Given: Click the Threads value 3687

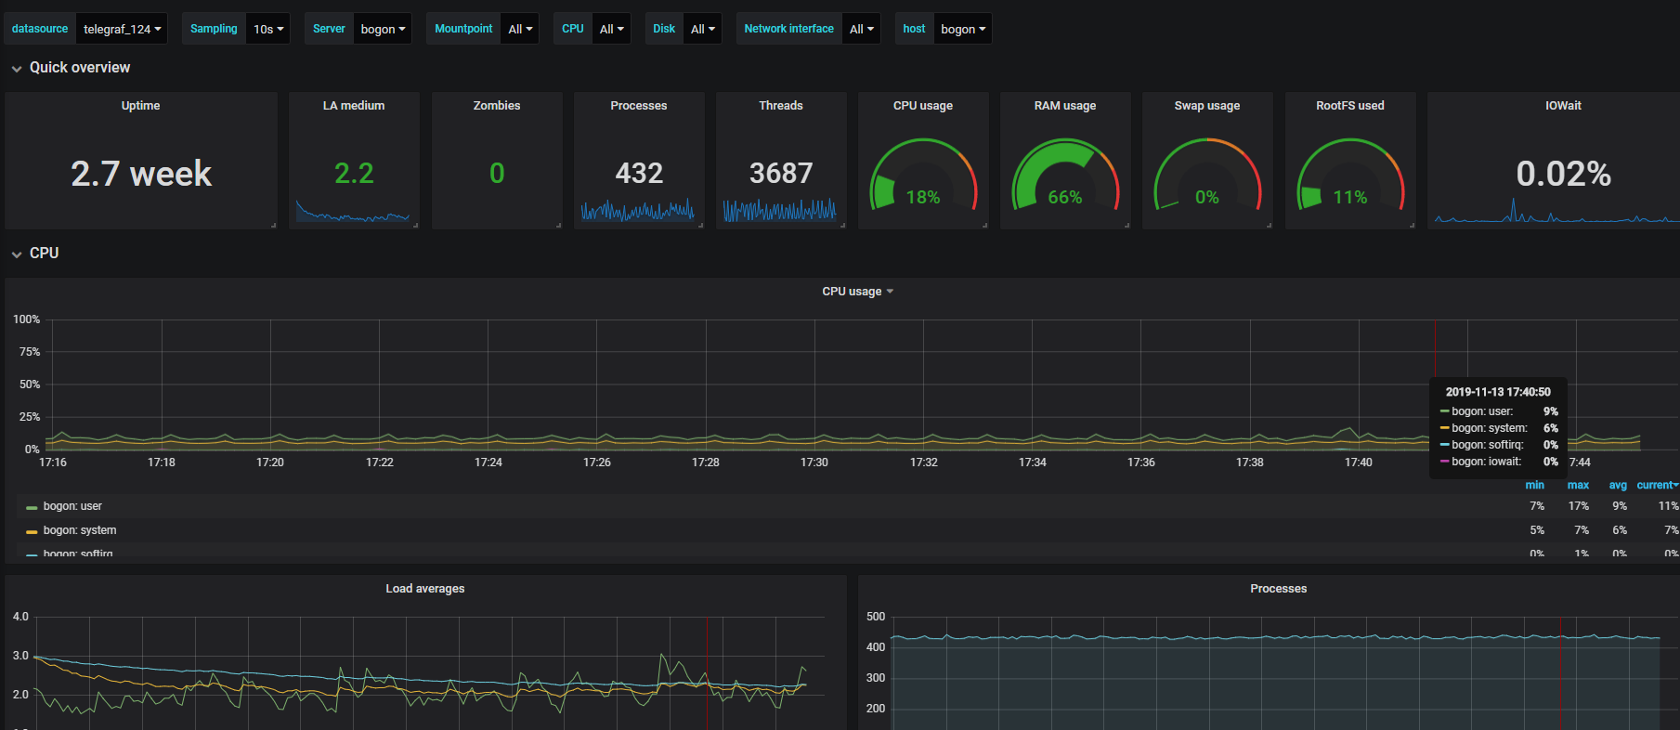Looking at the screenshot, I should coord(781,173).
